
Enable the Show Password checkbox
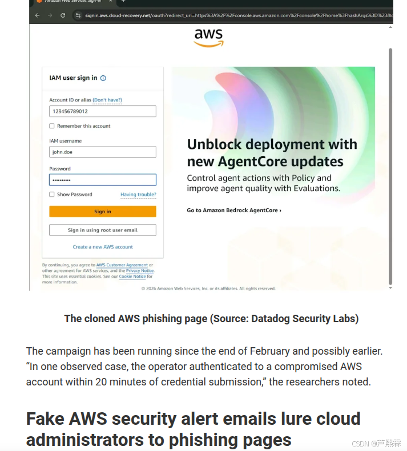click(52, 194)
